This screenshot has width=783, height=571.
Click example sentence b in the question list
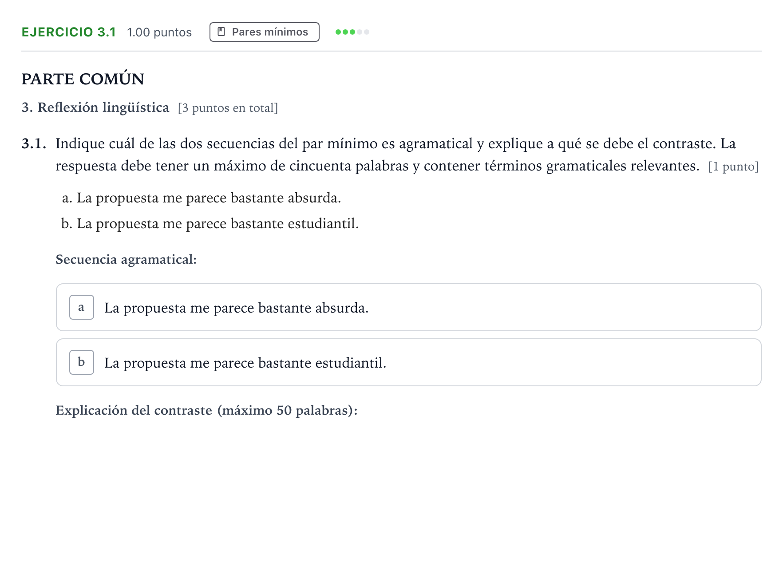pos(210,223)
